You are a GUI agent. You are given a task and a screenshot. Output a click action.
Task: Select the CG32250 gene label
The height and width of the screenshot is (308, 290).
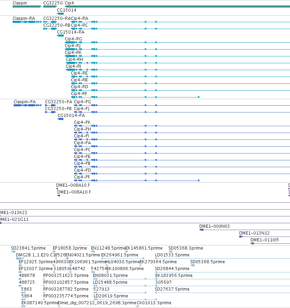(53, 3)
